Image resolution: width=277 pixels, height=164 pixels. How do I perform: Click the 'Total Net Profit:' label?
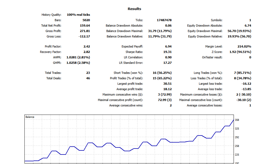[x=51, y=26]
